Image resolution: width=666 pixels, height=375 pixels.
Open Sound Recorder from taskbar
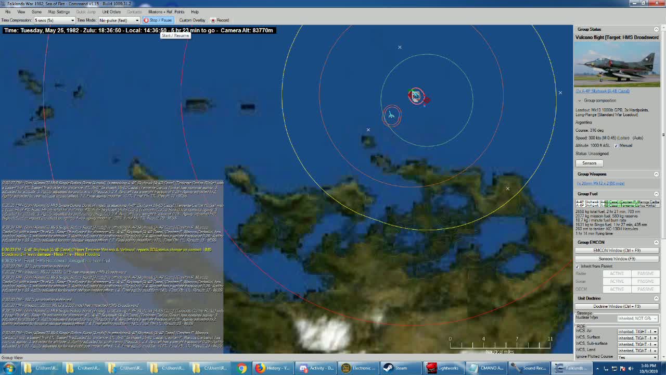[x=530, y=368]
